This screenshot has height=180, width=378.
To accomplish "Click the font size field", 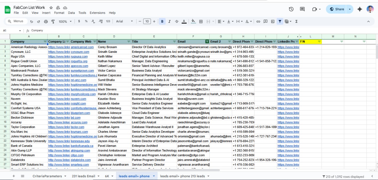I will click(147, 21).
